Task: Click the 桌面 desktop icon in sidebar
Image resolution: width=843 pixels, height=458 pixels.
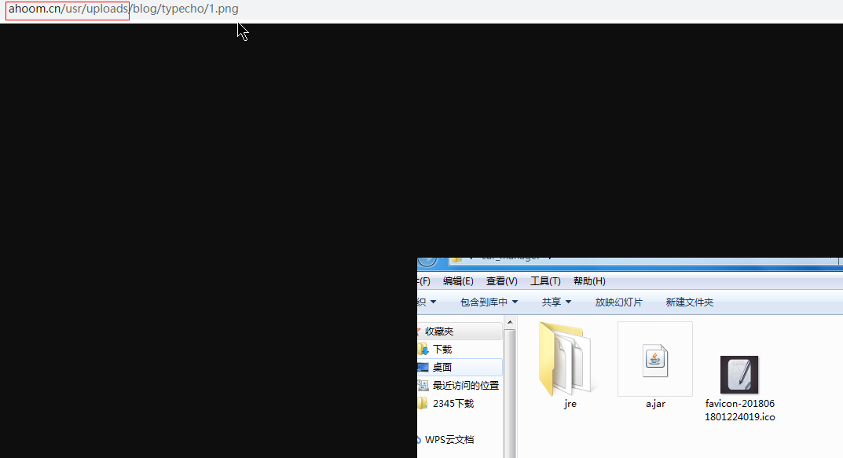Action: (x=423, y=368)
